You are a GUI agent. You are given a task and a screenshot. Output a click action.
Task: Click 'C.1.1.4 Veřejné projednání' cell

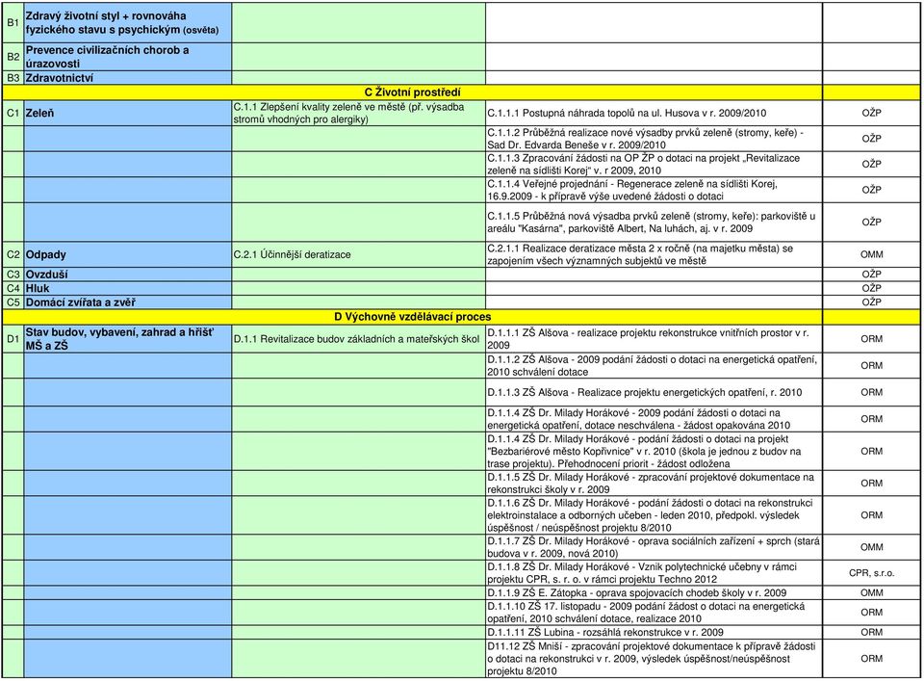click(654, 190)
